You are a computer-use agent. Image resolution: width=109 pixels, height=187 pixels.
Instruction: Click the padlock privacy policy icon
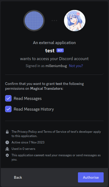7,132
